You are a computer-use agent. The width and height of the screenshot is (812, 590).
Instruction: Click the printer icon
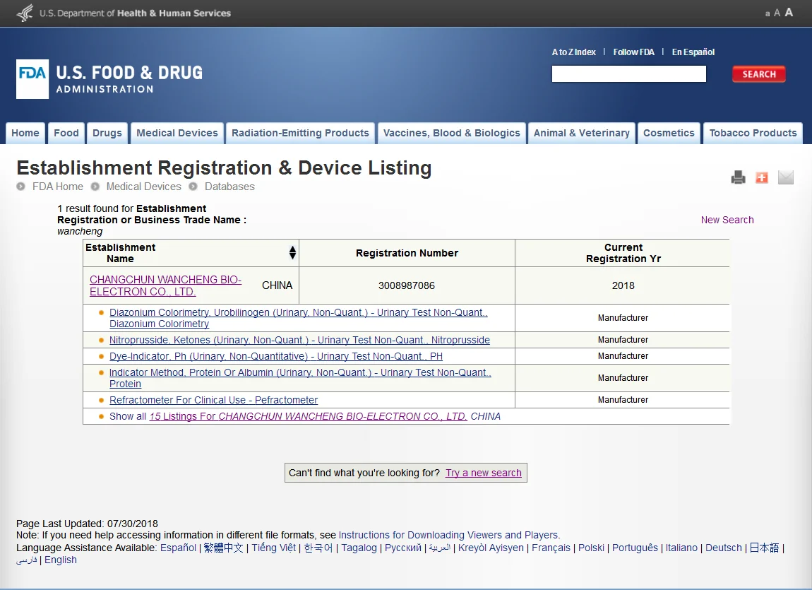pos(738,177)
